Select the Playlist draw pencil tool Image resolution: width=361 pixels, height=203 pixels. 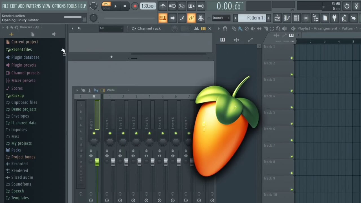click(x=234, y=28)
